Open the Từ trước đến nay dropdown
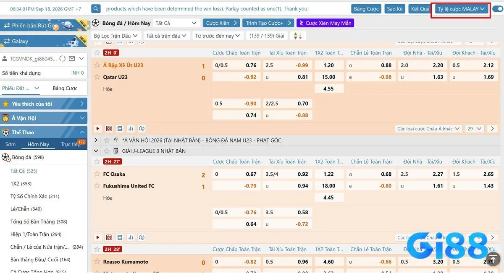The height and width of the screenshot is (273, 504). (217, 36)
